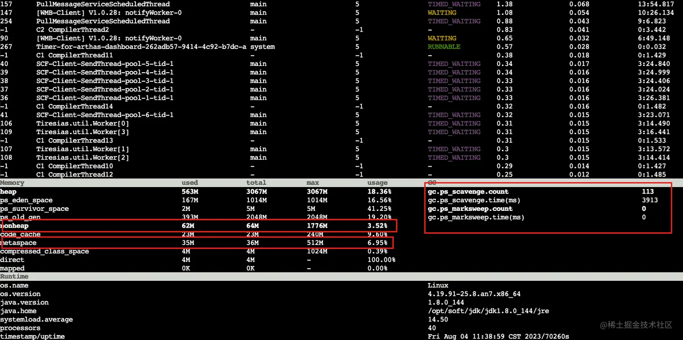The width and height of the screenshot is (683, 340).
Task: Click the systemload.average value '14.50'
Action: [438, 320]
